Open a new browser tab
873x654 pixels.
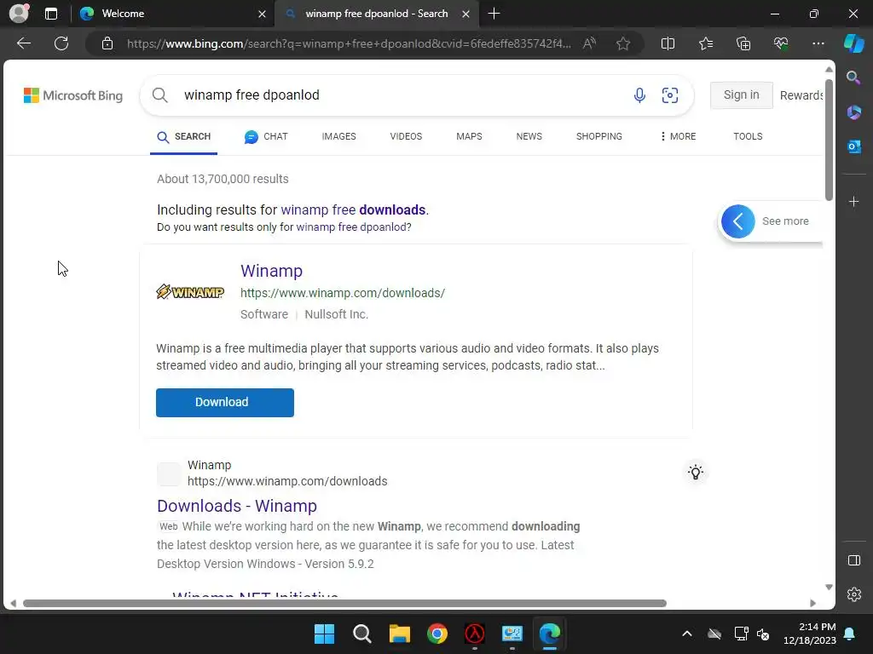pos(494,14)
